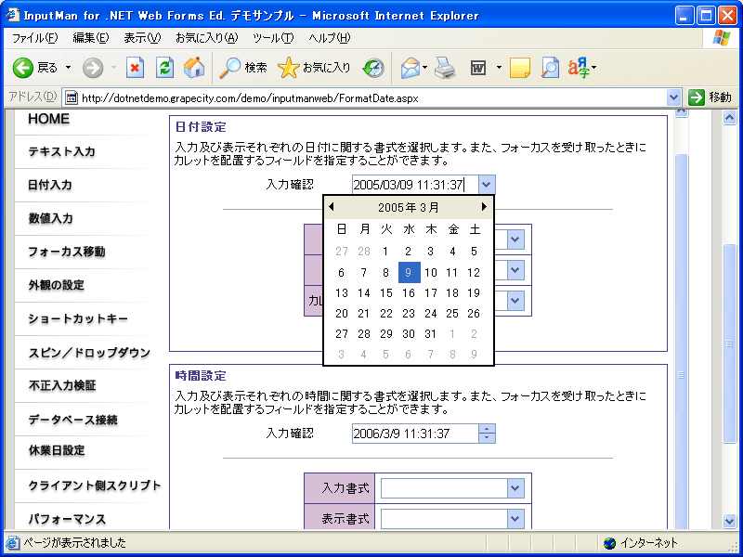This screenshot has height=557, width=743.
Task: Stop loading the current page
Action: tap(136, 68)
